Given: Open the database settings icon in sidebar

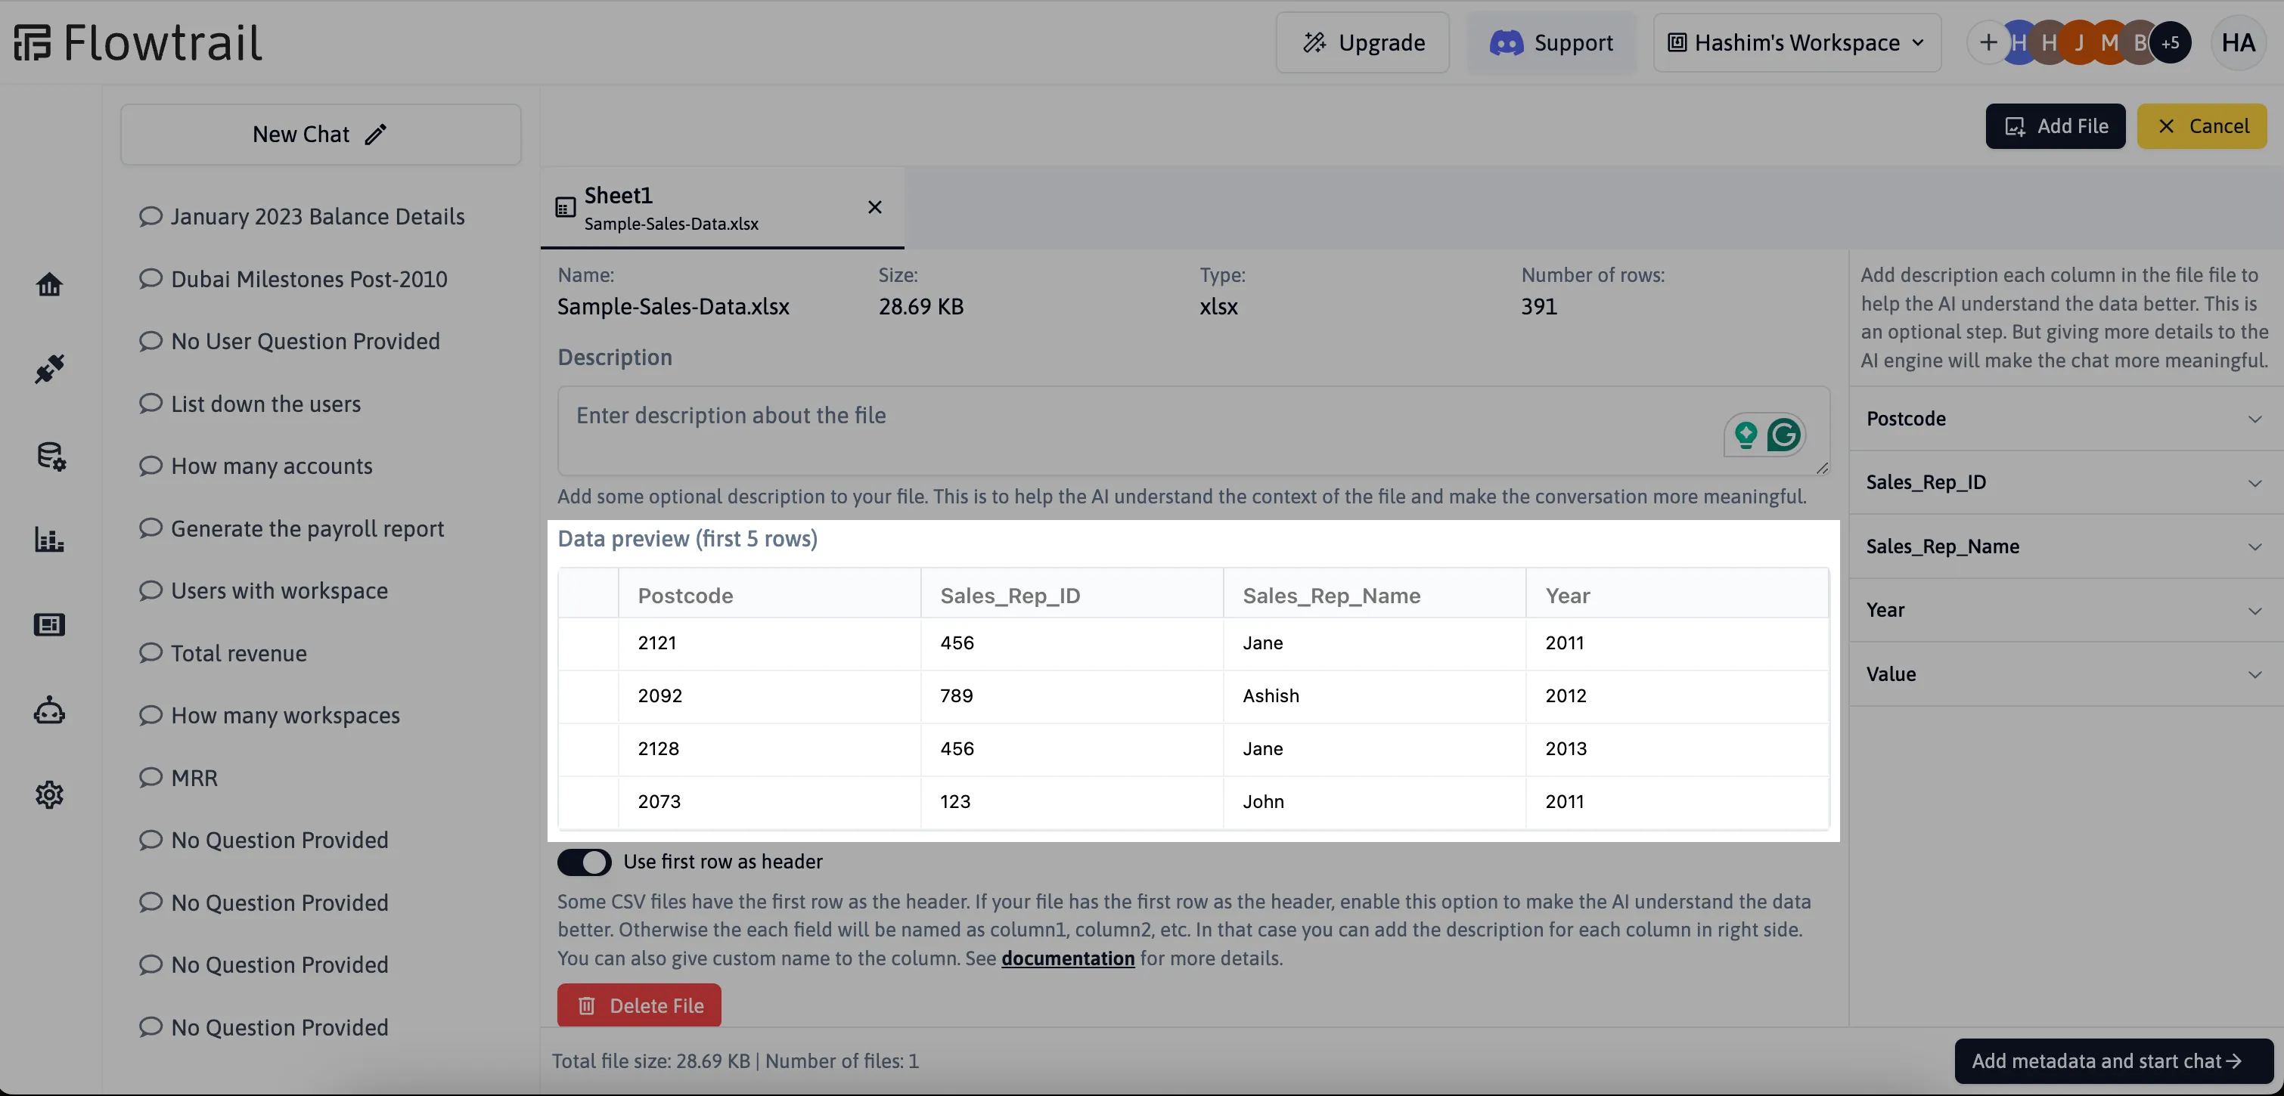Looking at the screenshot, I should (51, 456).
